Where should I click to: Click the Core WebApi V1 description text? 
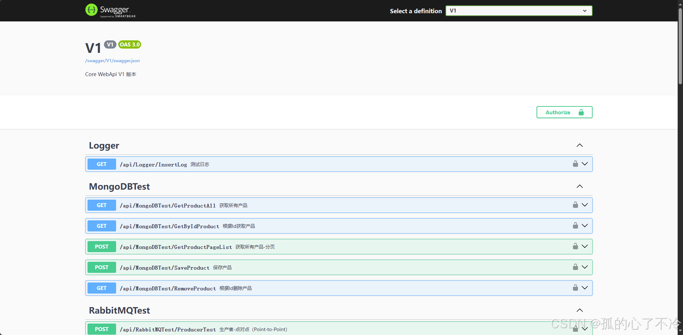[x=111, y=74]
